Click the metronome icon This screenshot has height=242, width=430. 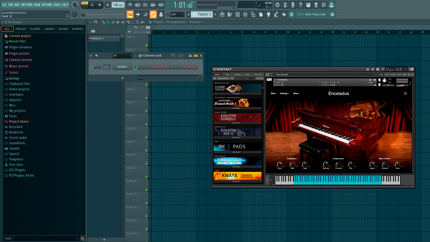tap(130, 5)
